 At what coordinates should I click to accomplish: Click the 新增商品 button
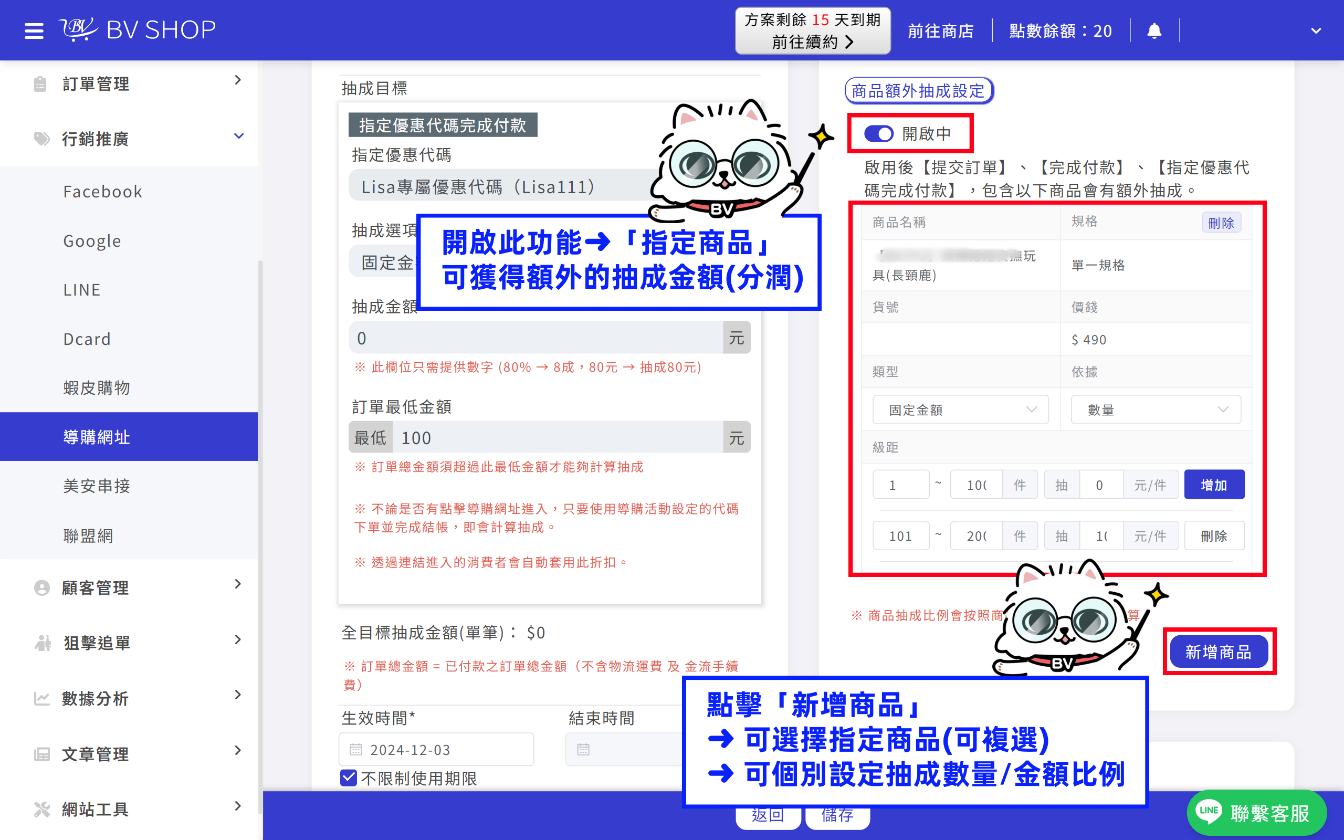(x=1219, y=652)
